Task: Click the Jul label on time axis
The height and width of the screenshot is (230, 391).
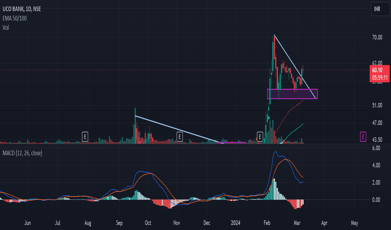Action: (57, 223)
